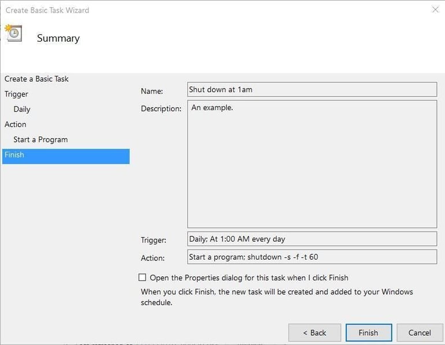Select the Trigger step in sidebar
The width and height of the screenshot is (445, 345).
coord(16,94)
